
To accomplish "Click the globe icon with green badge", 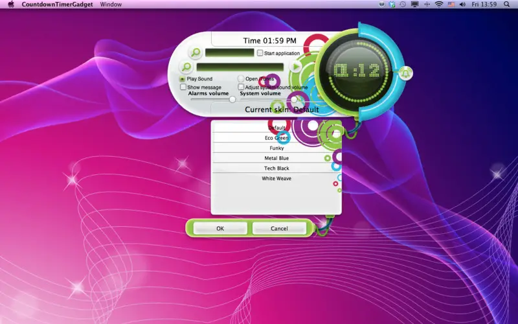I will pos(392,5).
